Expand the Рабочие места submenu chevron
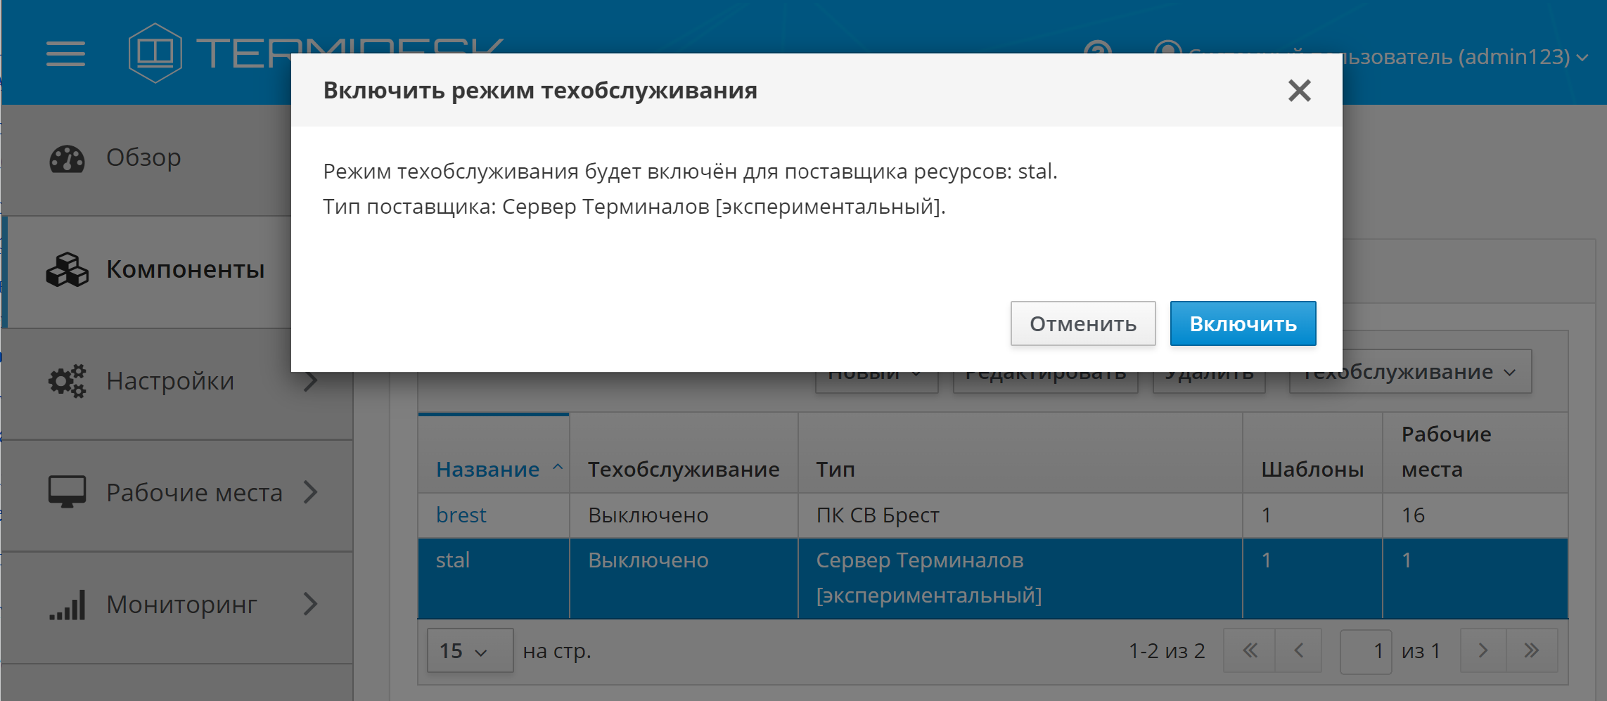The height and width of the screenshot is (701, 1607). point(311,492)
